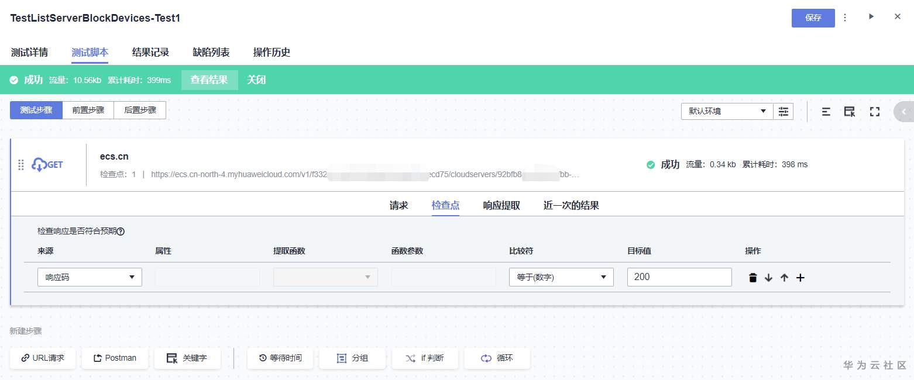Image resolution: width=914 pixels, height=380 pixels.
Task: Click the step's request URL text
Action: tap(365, 174)
